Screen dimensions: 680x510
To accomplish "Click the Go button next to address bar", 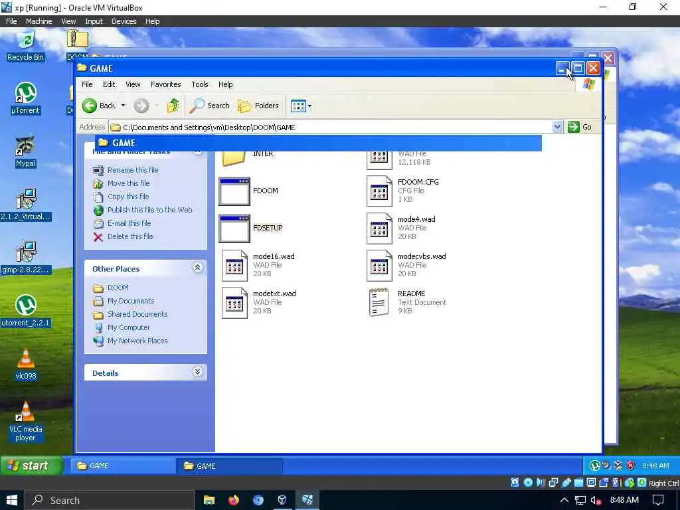I will [x=580, y=127].
